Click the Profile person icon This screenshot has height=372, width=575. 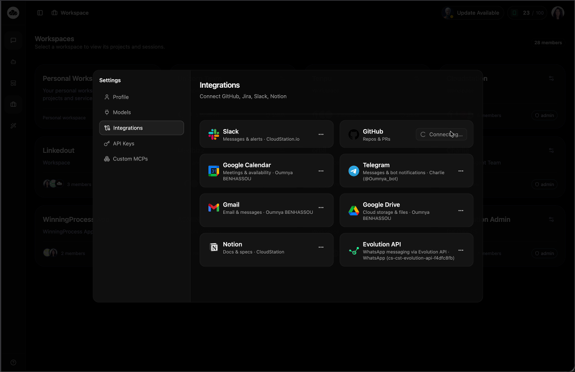click(x=107, y=97)
